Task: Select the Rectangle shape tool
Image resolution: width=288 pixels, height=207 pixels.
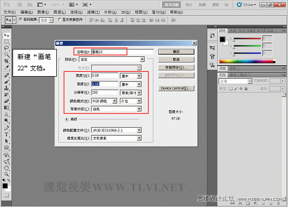Action: pyautogui.click(x=7, y=148)
